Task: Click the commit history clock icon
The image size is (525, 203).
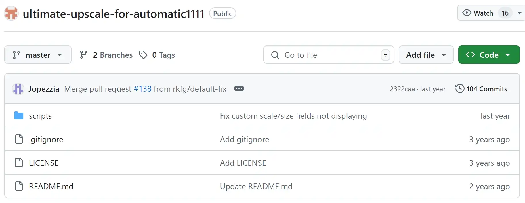Action: 460,88
